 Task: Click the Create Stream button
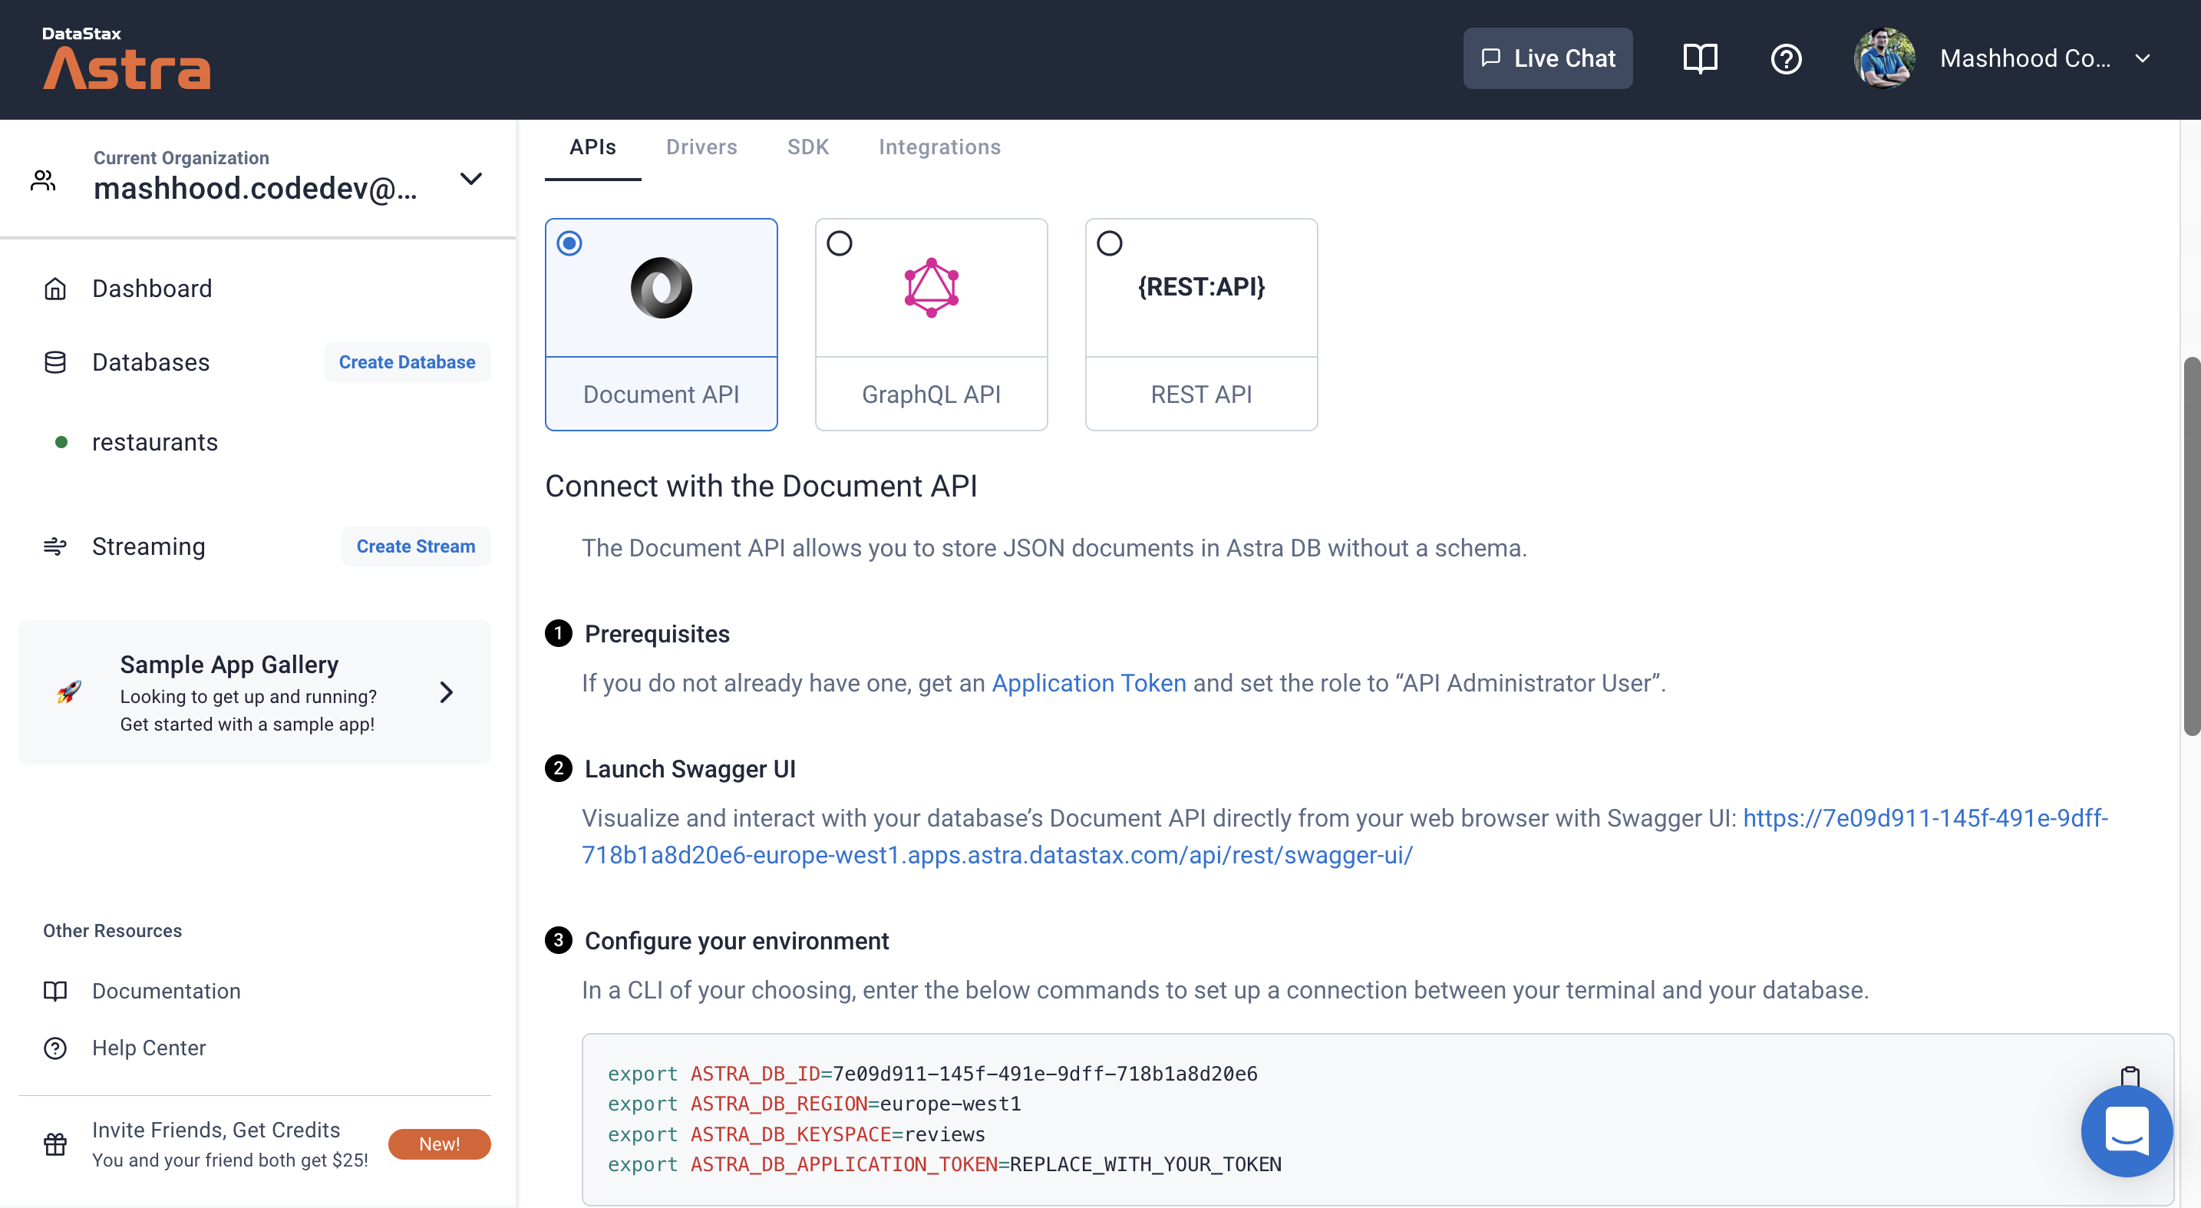pyautogui.click(x=415, y=546)
